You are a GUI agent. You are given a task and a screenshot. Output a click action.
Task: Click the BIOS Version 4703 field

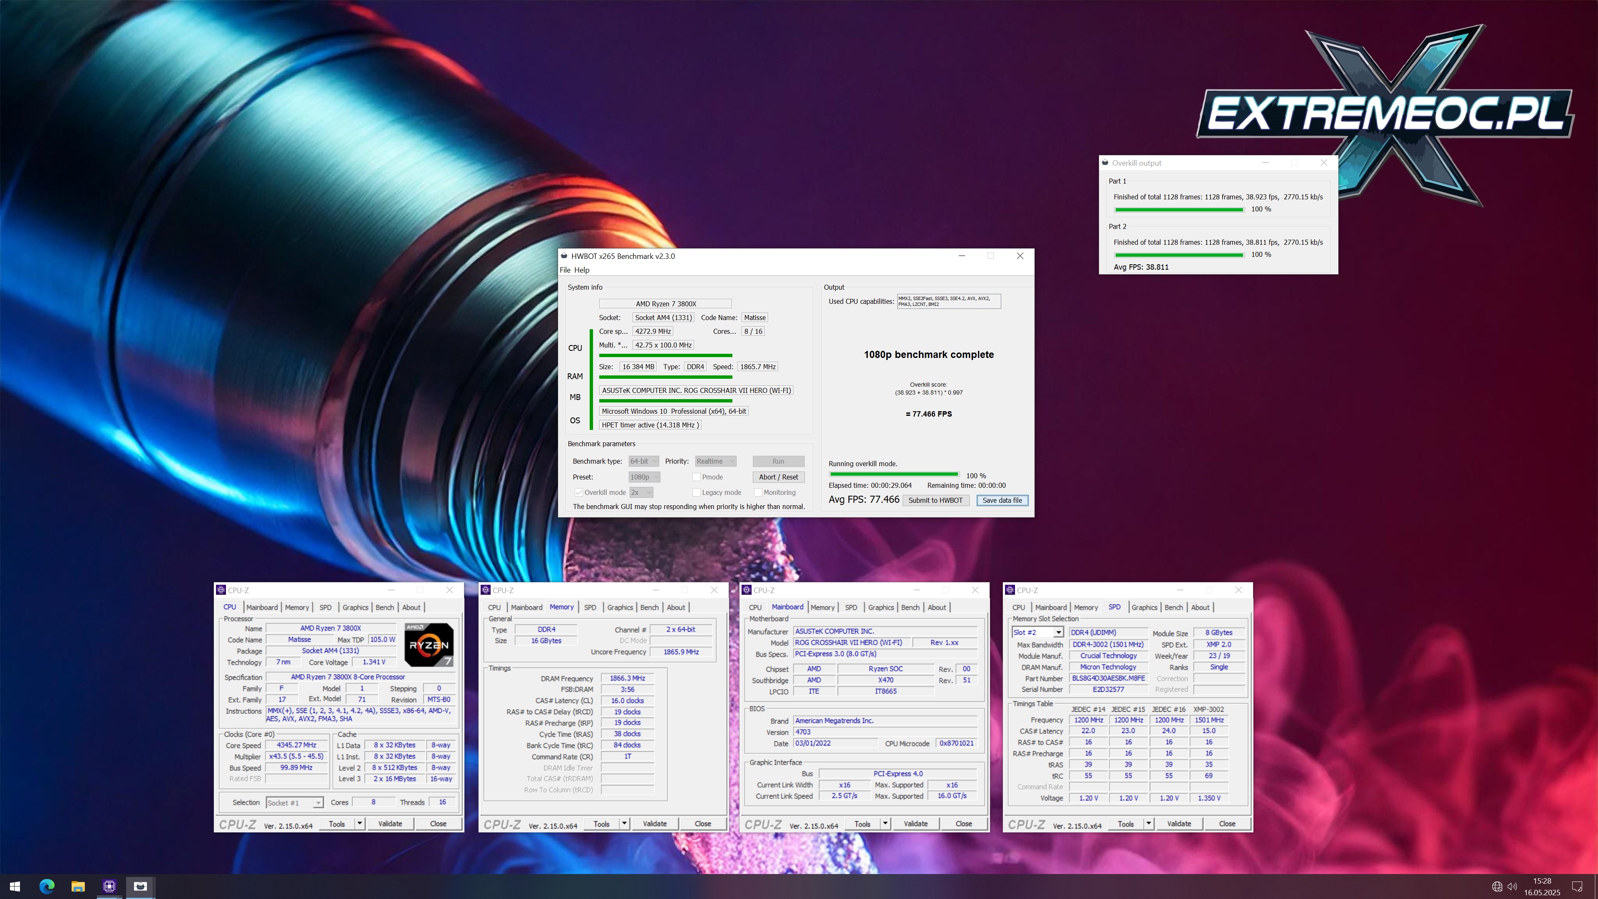click(885, 732)
